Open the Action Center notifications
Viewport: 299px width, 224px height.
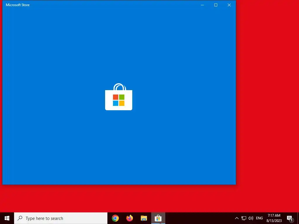290,218
